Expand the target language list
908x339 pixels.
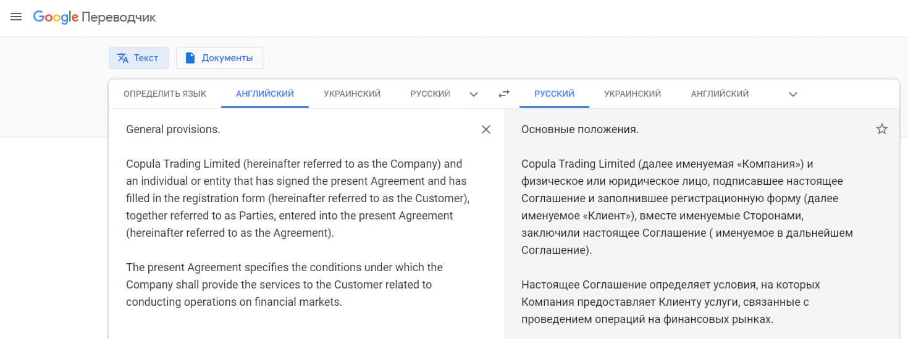(794, 94)
